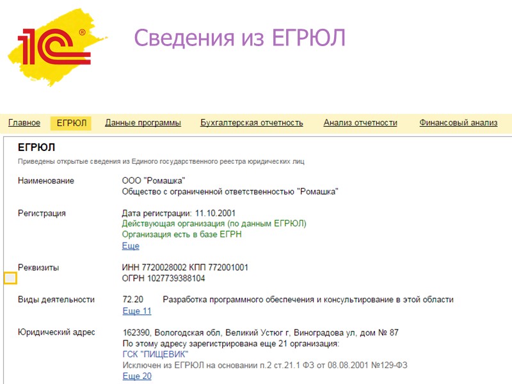This screenshot has width=512, height=384.
Task: Click legal address 162390, Вологодская обл
Action: 260,333
